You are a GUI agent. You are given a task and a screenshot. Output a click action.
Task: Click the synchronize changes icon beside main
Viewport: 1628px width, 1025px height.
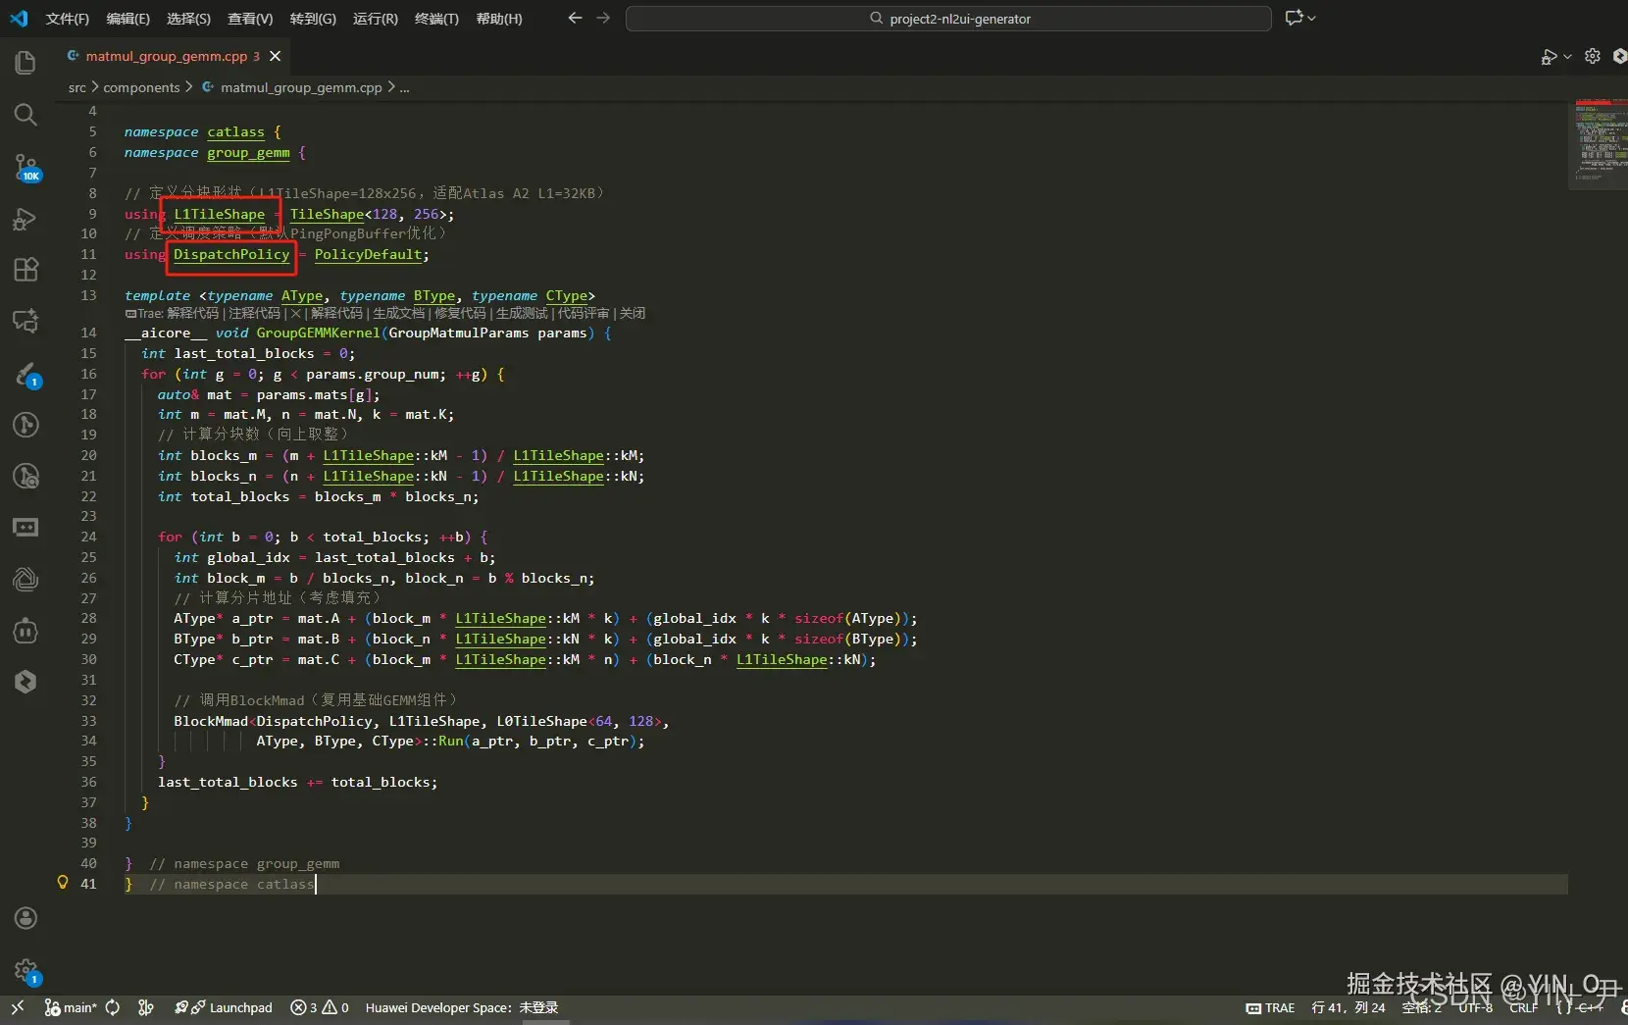click(x=113, y=1007)
